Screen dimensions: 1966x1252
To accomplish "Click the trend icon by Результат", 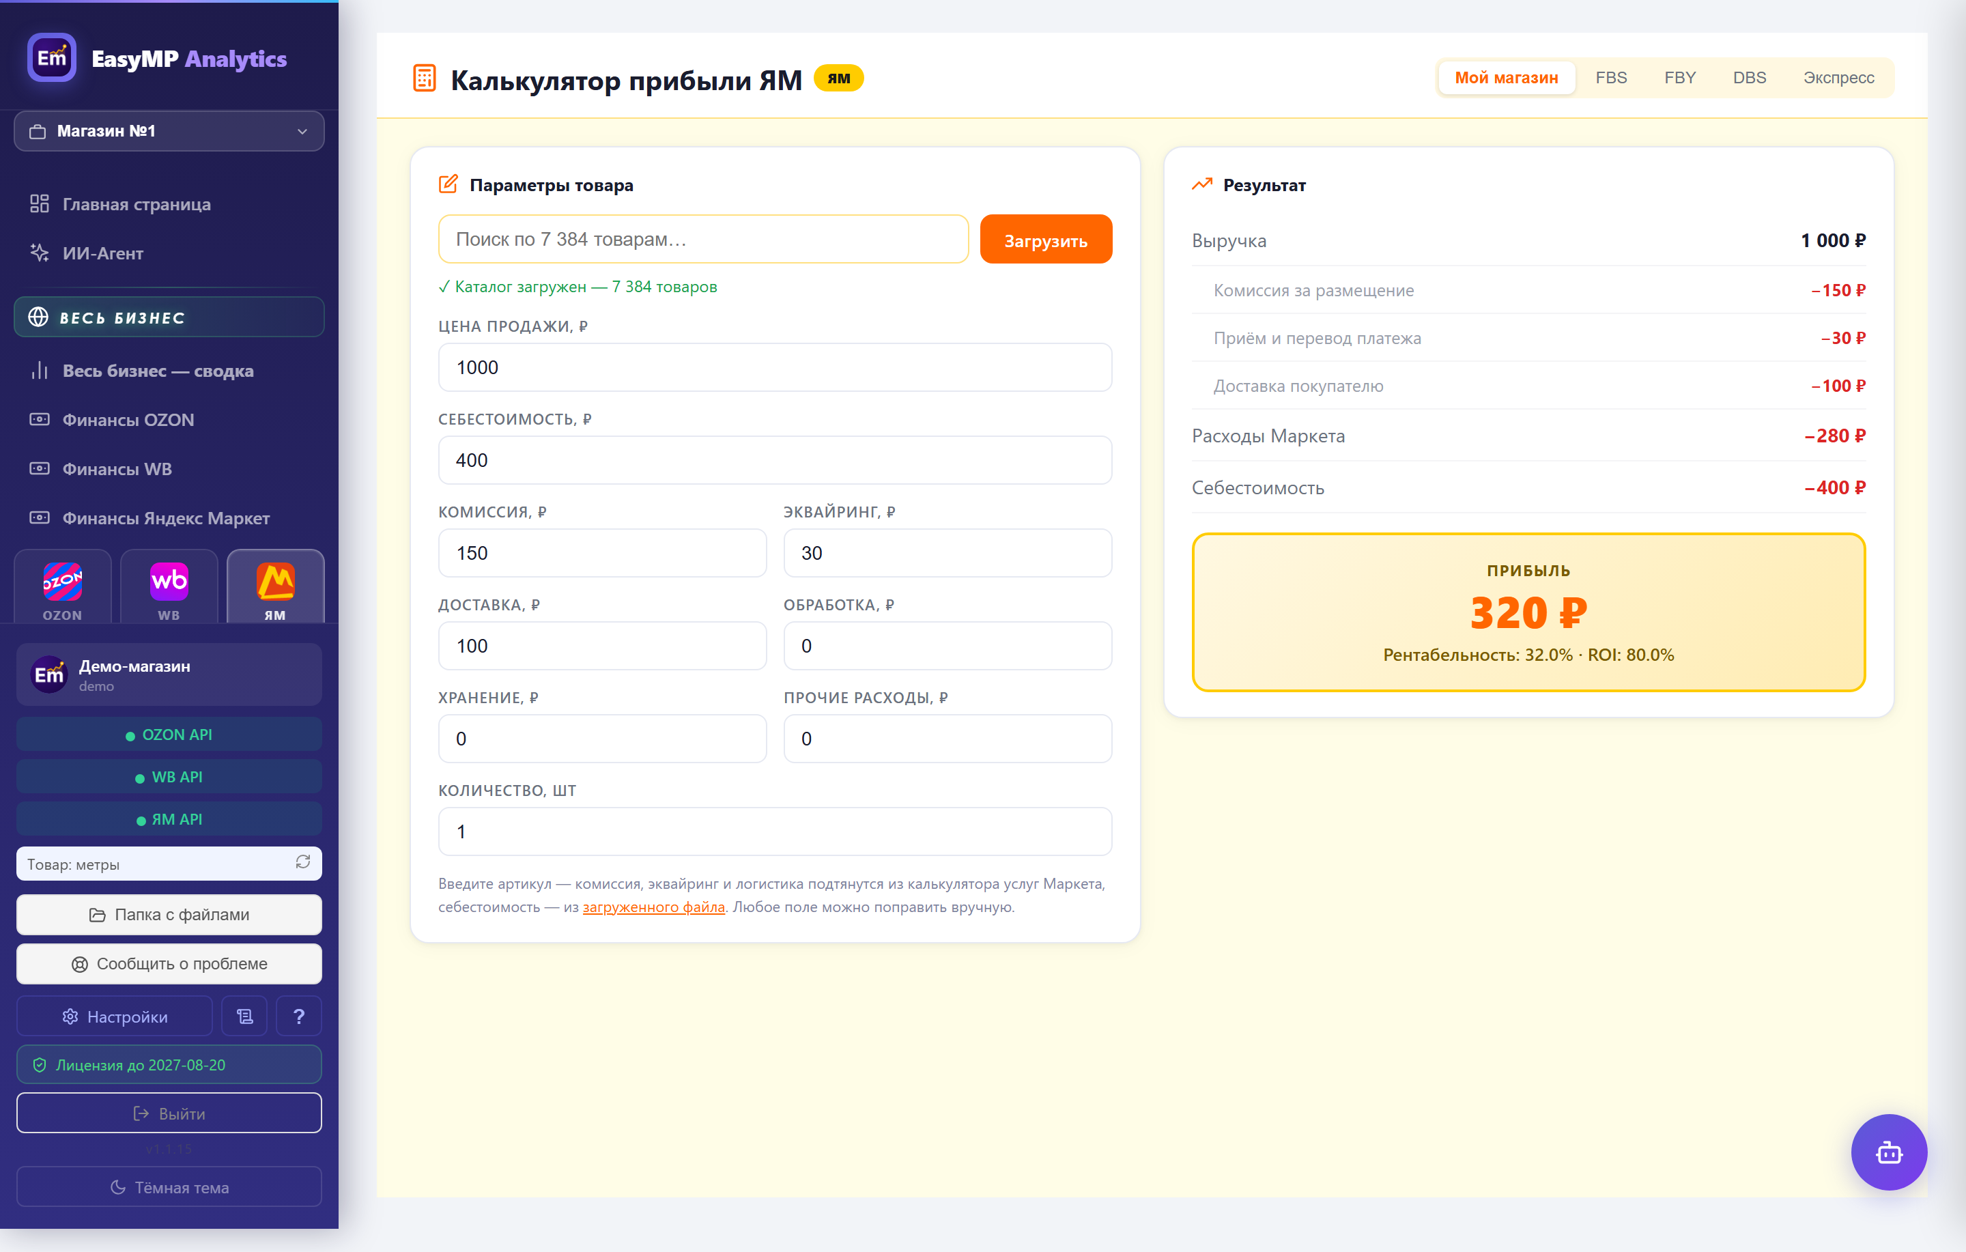I will 1202,184.
